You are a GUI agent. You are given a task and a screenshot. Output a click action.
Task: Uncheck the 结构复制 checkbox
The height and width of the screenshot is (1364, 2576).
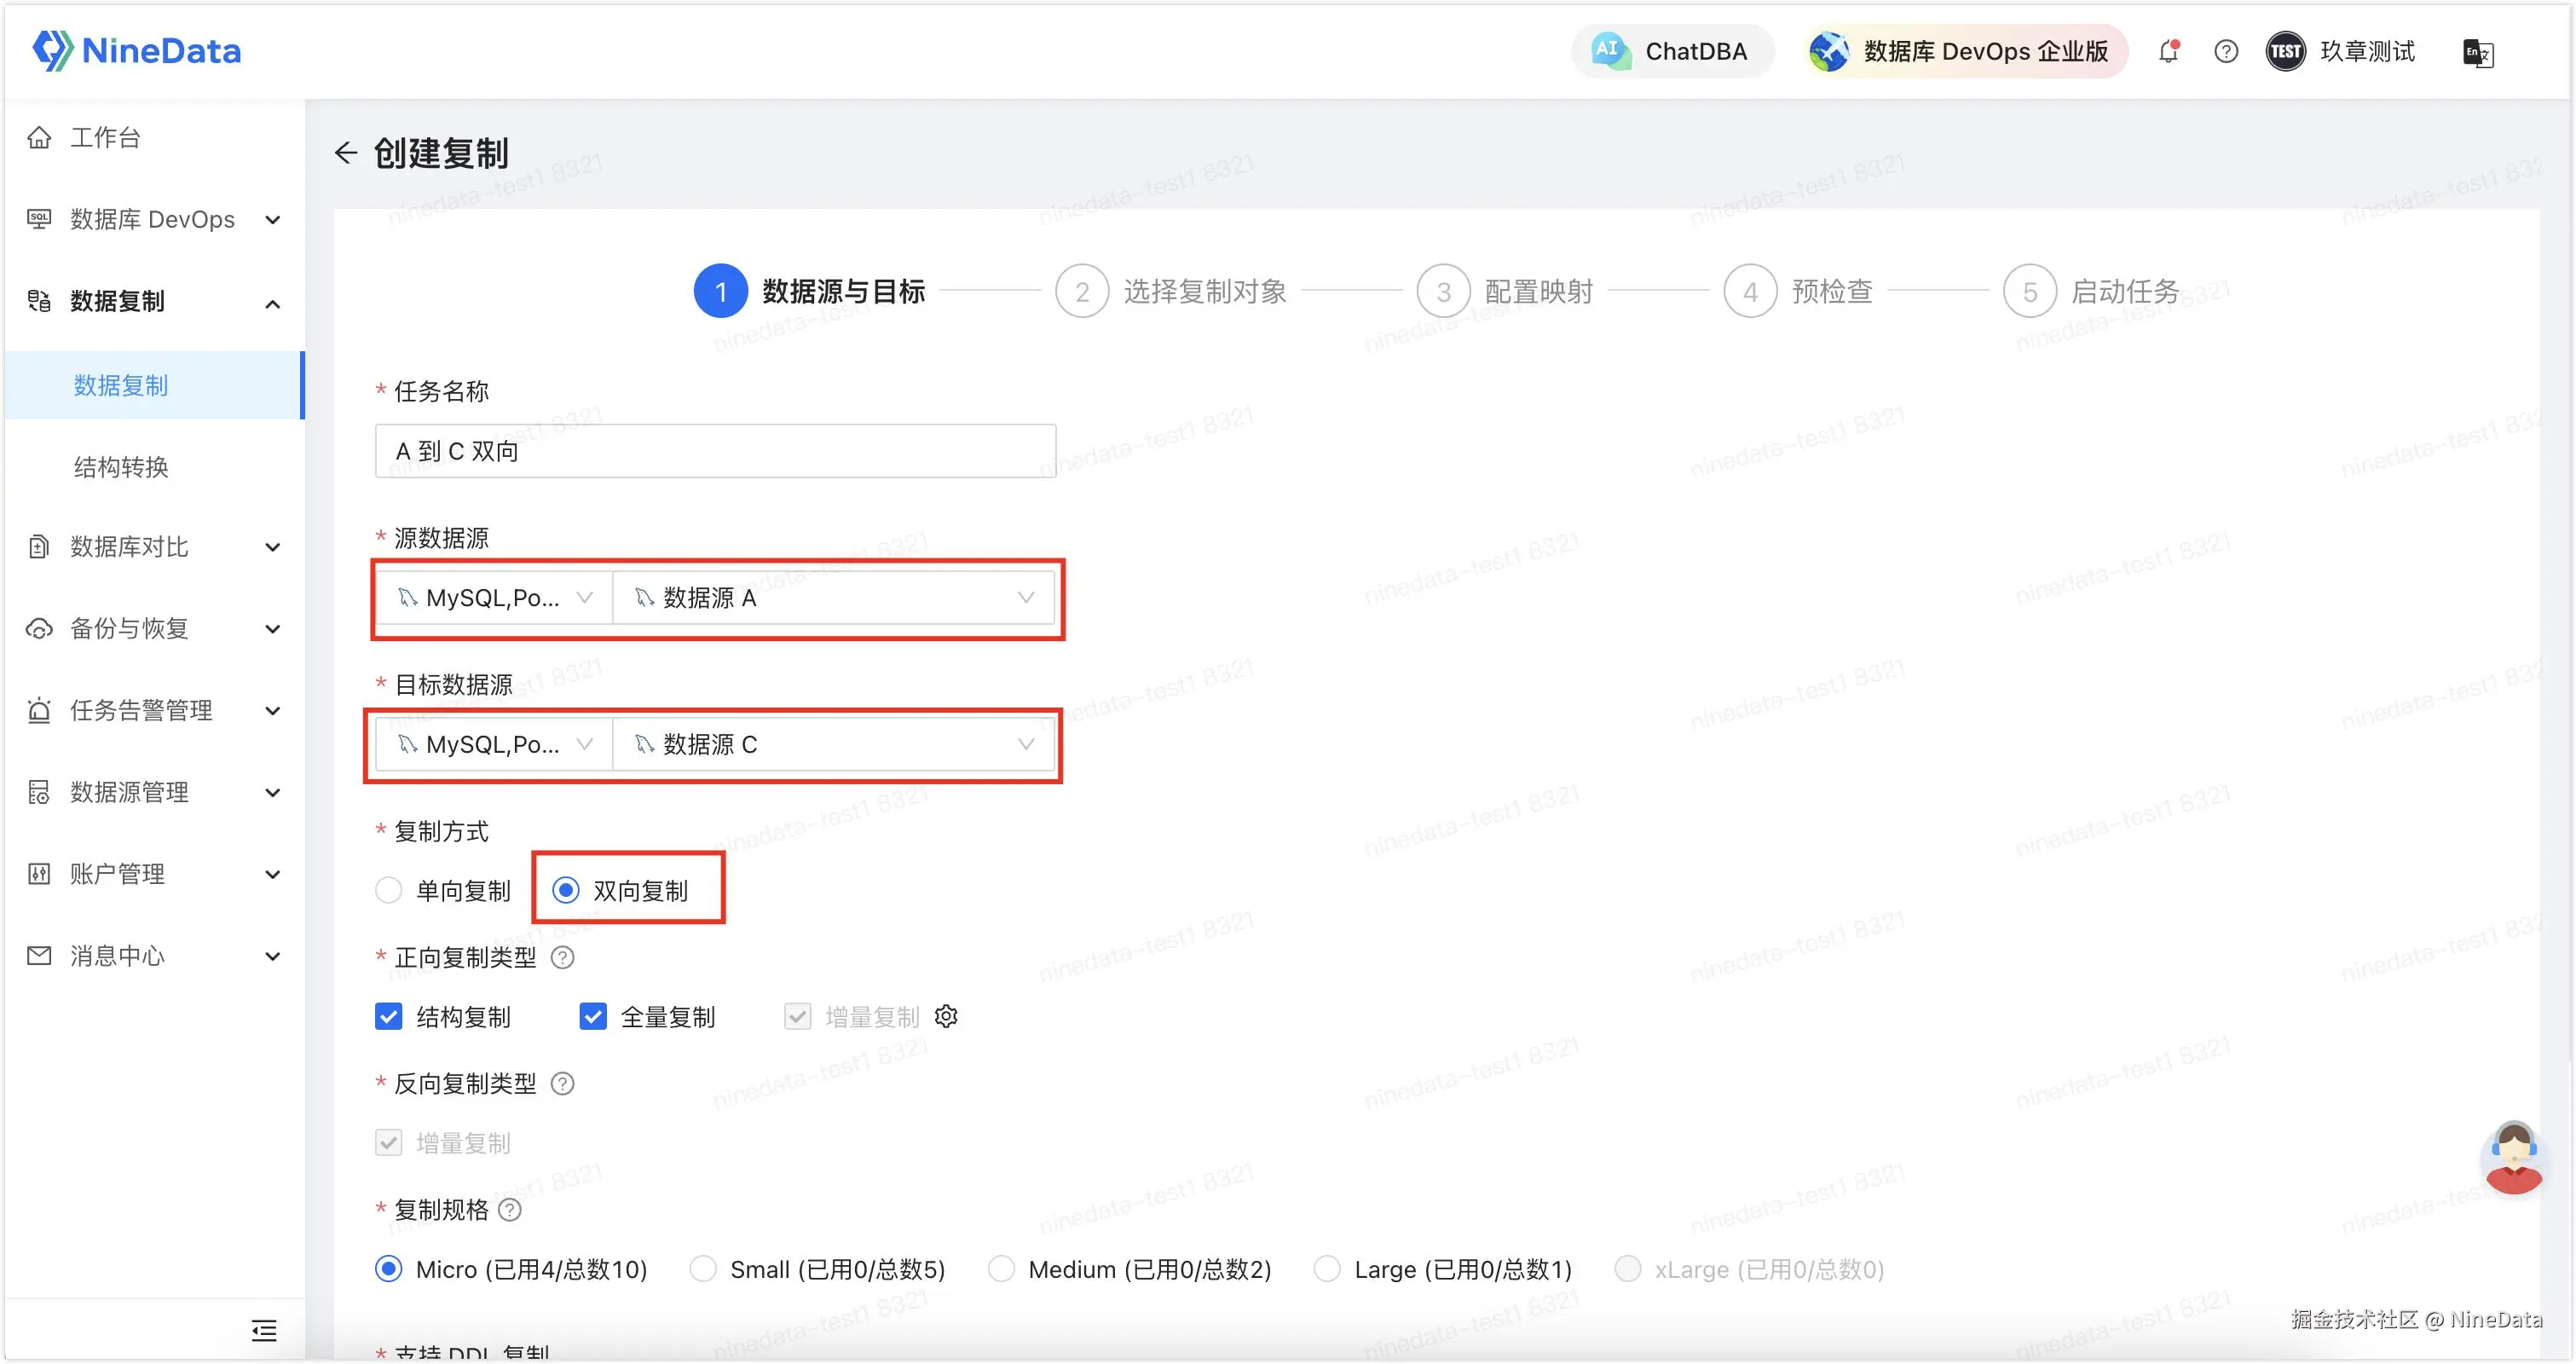pos(389,1017)
